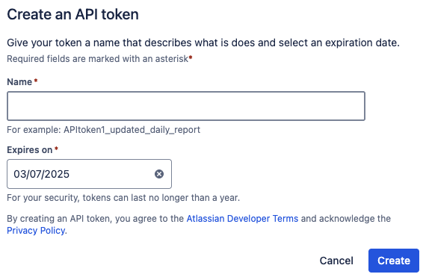This screenshot has height=280, width=426.
Task: Clear the expiration date with the X icon
Action: pyautogui.click(x=159, y=174)
